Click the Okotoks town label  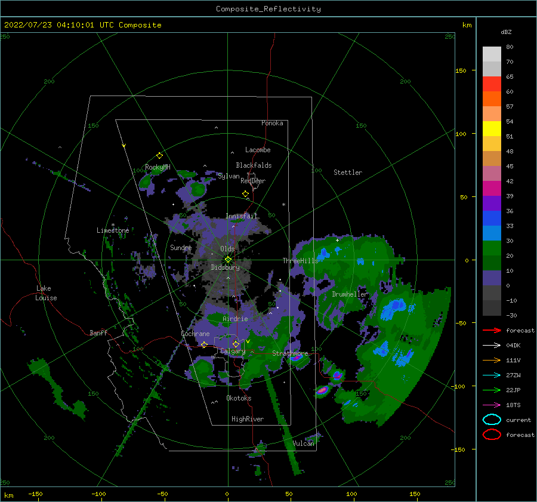(x=239, y=398)
